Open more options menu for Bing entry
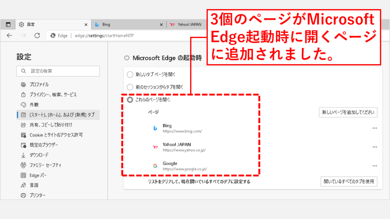390x219 pixels. point(375,128)
